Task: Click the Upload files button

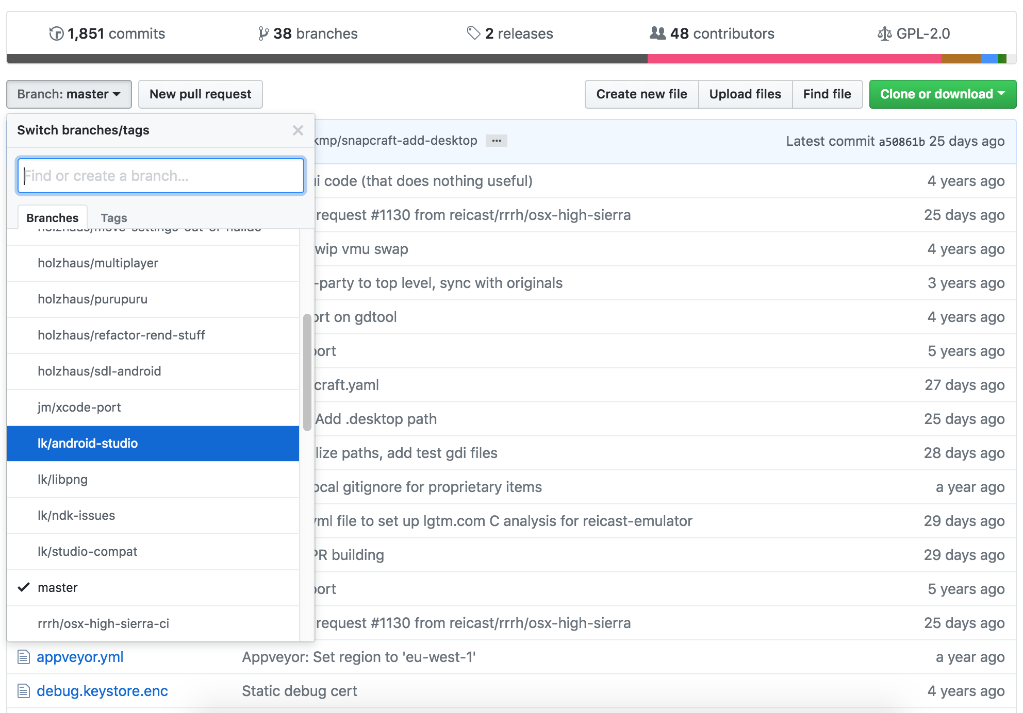Action: [745, 94]
